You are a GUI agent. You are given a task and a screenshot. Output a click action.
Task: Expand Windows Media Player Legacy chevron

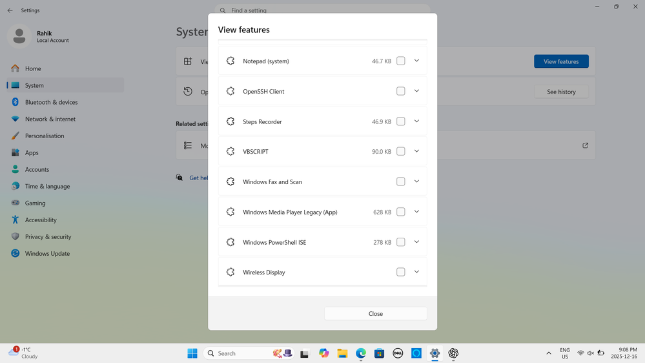tap(416, 212)
